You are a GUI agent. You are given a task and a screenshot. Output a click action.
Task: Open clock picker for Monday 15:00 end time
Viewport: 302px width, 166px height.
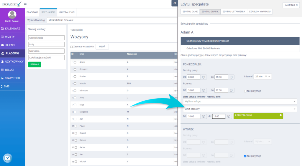click(231, 77)
